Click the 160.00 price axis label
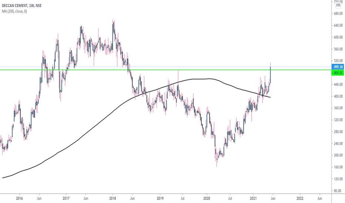This screenshot has height=203, width=345. pos(338,167)
